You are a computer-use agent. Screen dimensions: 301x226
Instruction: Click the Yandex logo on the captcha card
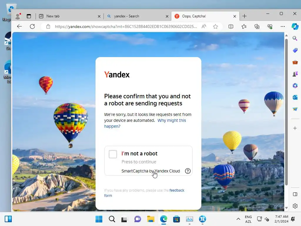click(x=117, y=74)
